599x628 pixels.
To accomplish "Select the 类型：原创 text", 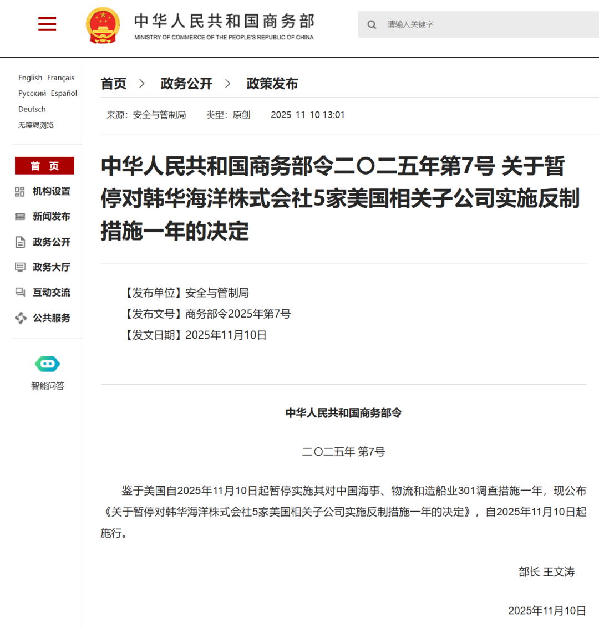I will point(228,115).
